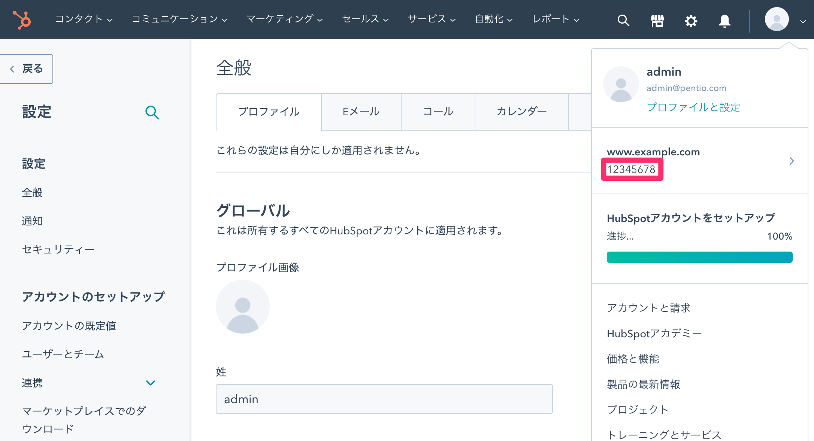Open the コミュニケーション menu
Screen dimensions: 814x441
point(179,19)
